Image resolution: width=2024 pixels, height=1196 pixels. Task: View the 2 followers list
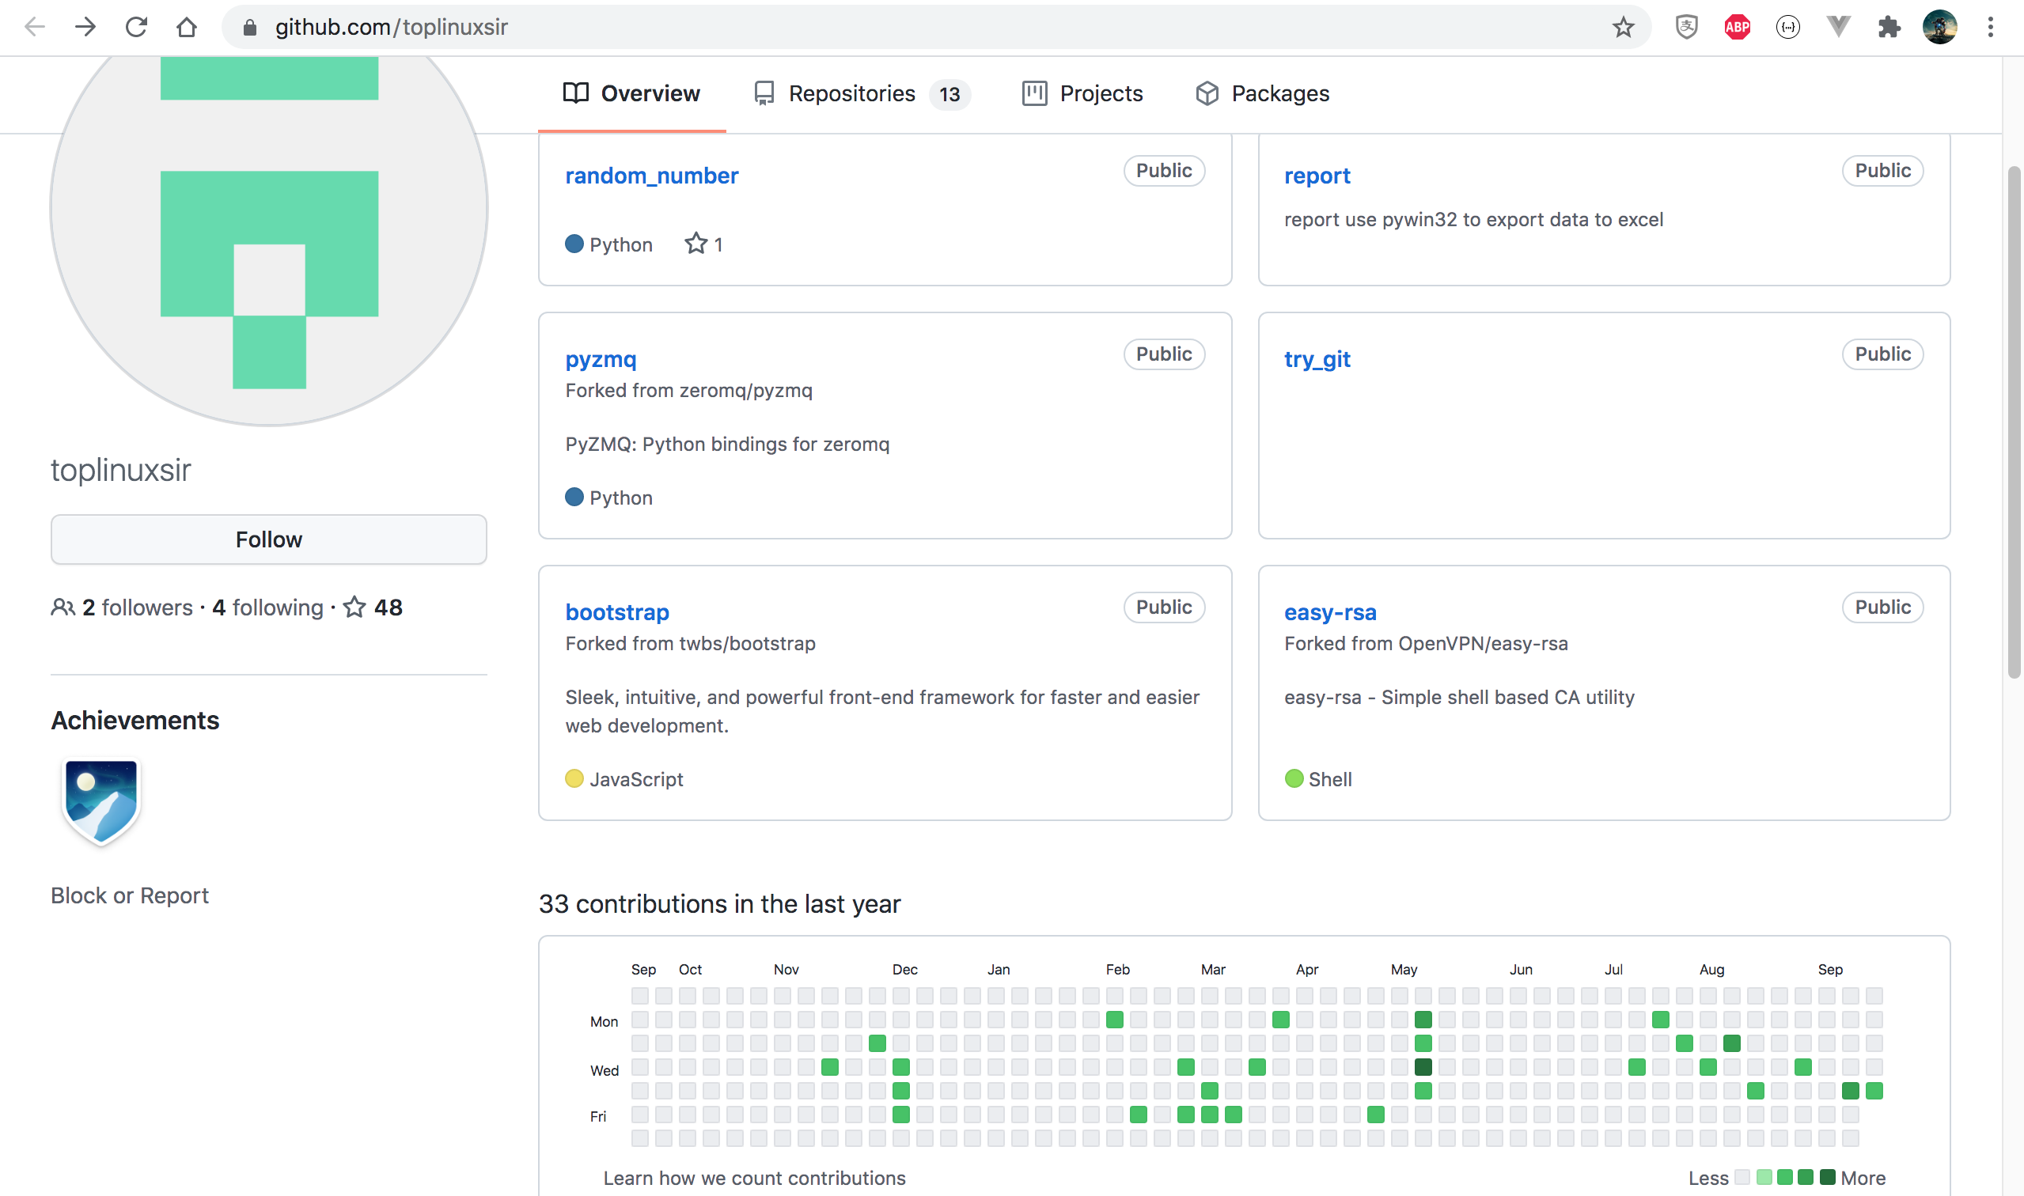[122, 607]
